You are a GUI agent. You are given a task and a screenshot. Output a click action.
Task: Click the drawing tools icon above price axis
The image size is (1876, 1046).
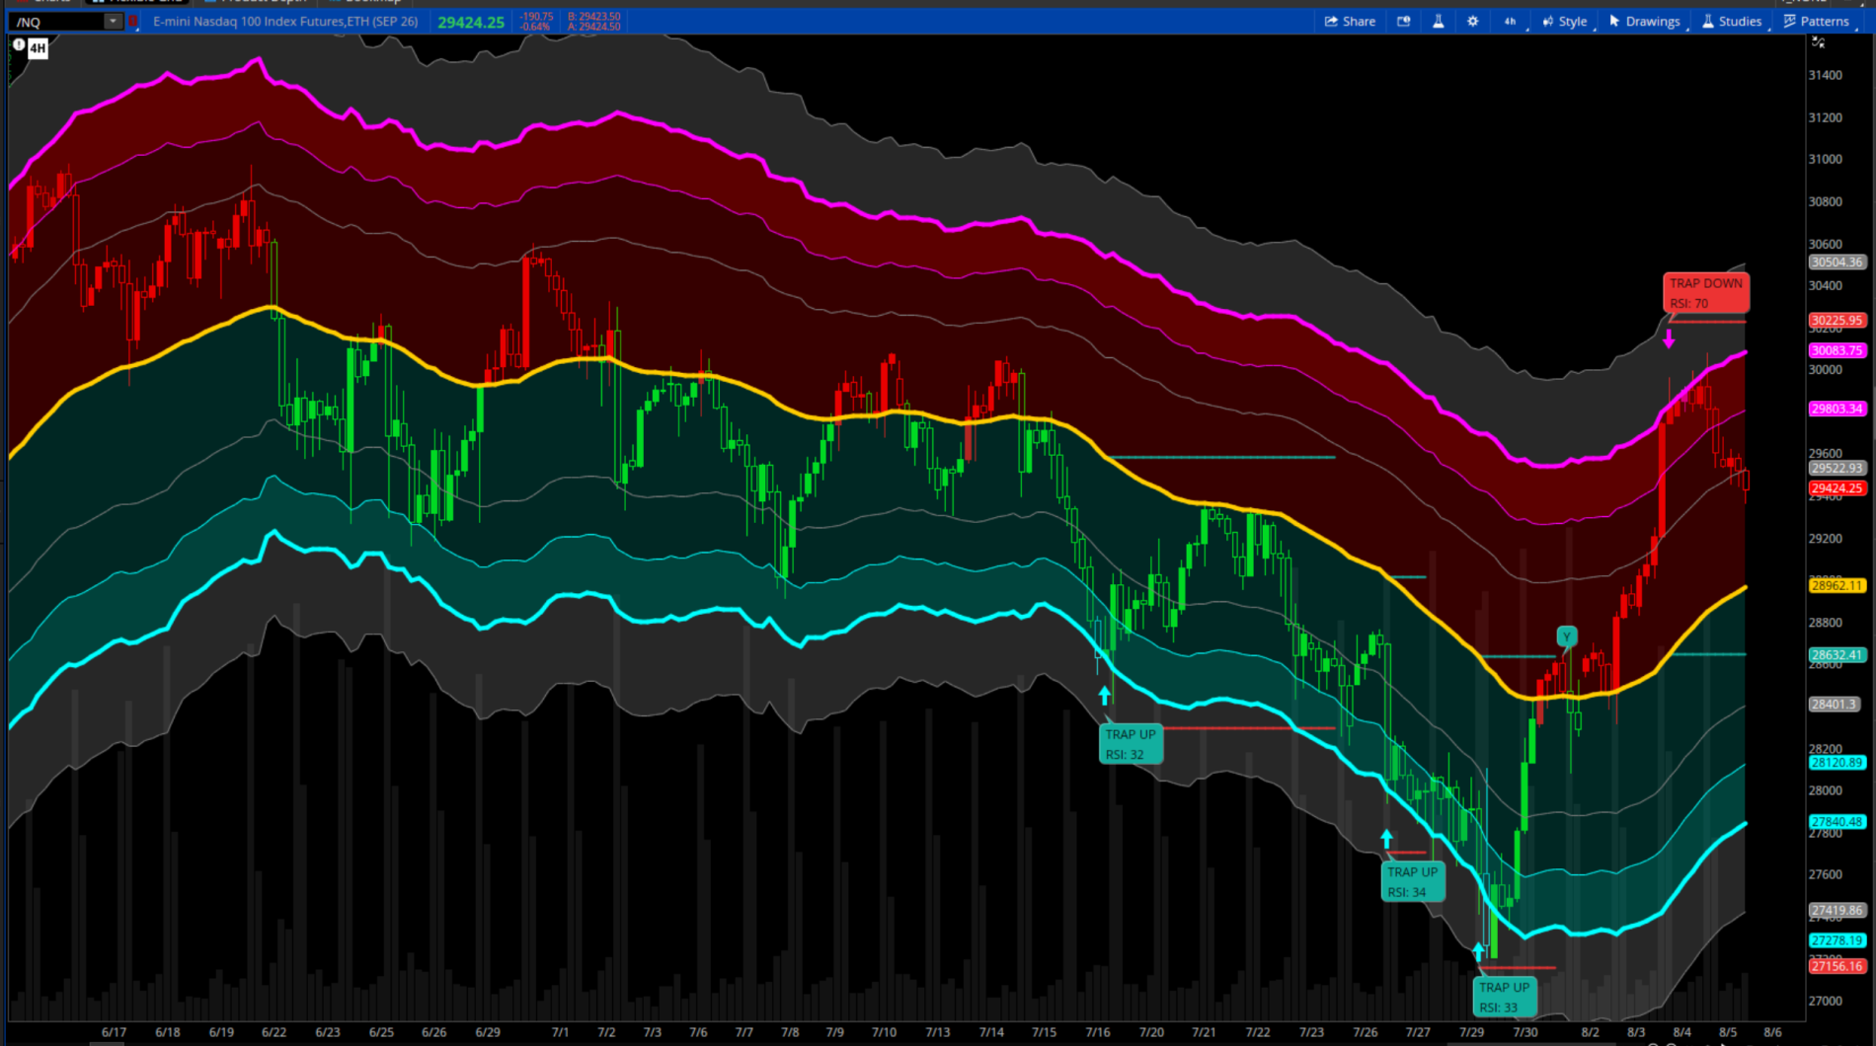(1818, 42)
